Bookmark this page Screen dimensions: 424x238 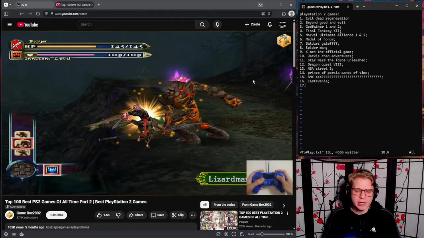269,14
